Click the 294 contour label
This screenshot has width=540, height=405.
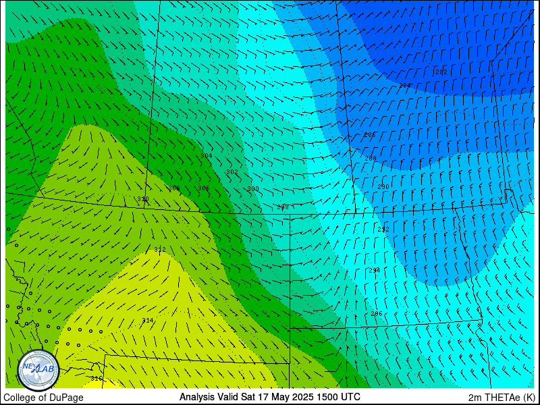(x=375, y=271)
